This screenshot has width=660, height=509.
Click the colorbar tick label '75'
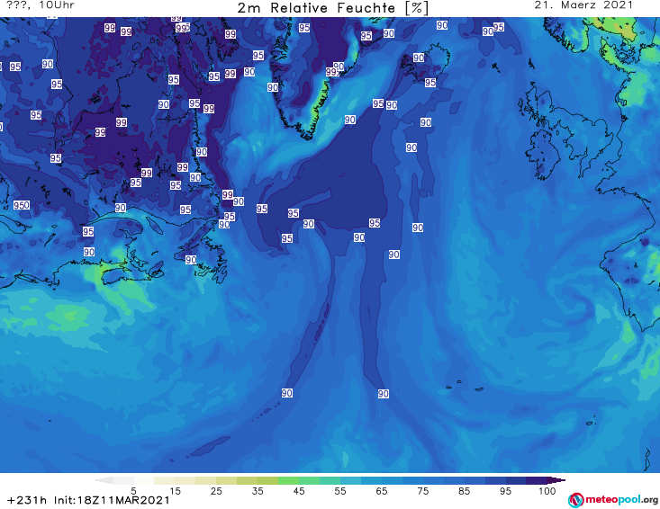tap(422, 491)
